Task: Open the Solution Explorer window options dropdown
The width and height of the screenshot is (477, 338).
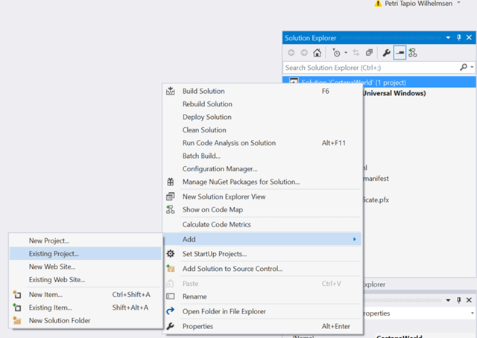Action: (449, 37)
